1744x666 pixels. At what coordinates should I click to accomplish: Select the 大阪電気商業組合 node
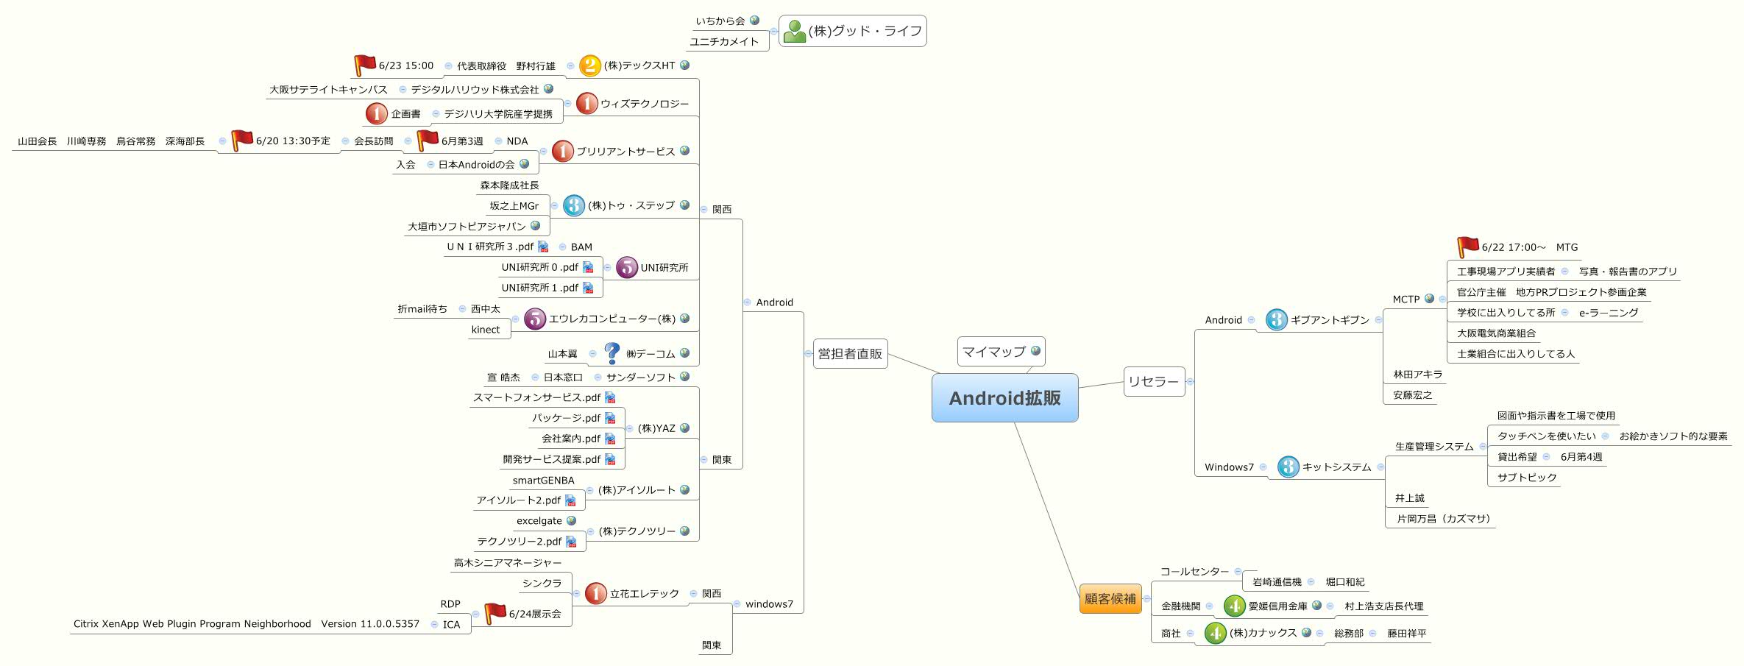pyautogui.click(x=1497, y=333)
